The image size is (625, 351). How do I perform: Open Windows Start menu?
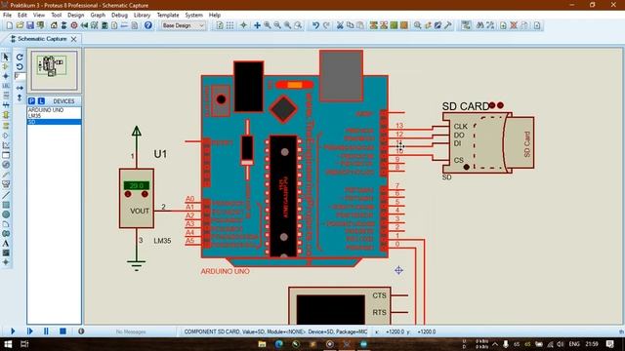point(8,344)
